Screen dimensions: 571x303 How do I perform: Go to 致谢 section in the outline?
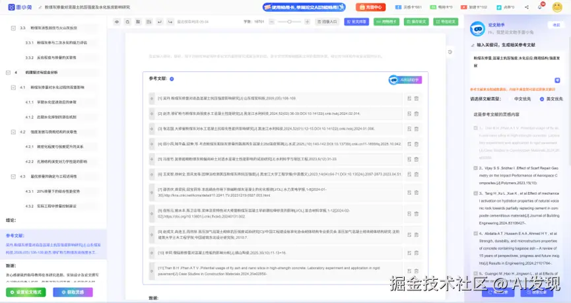coord(11,266)
